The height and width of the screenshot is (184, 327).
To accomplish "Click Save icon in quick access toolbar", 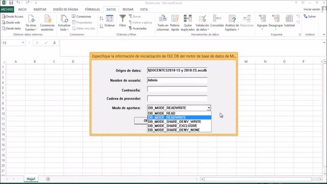I will (11, 3).
